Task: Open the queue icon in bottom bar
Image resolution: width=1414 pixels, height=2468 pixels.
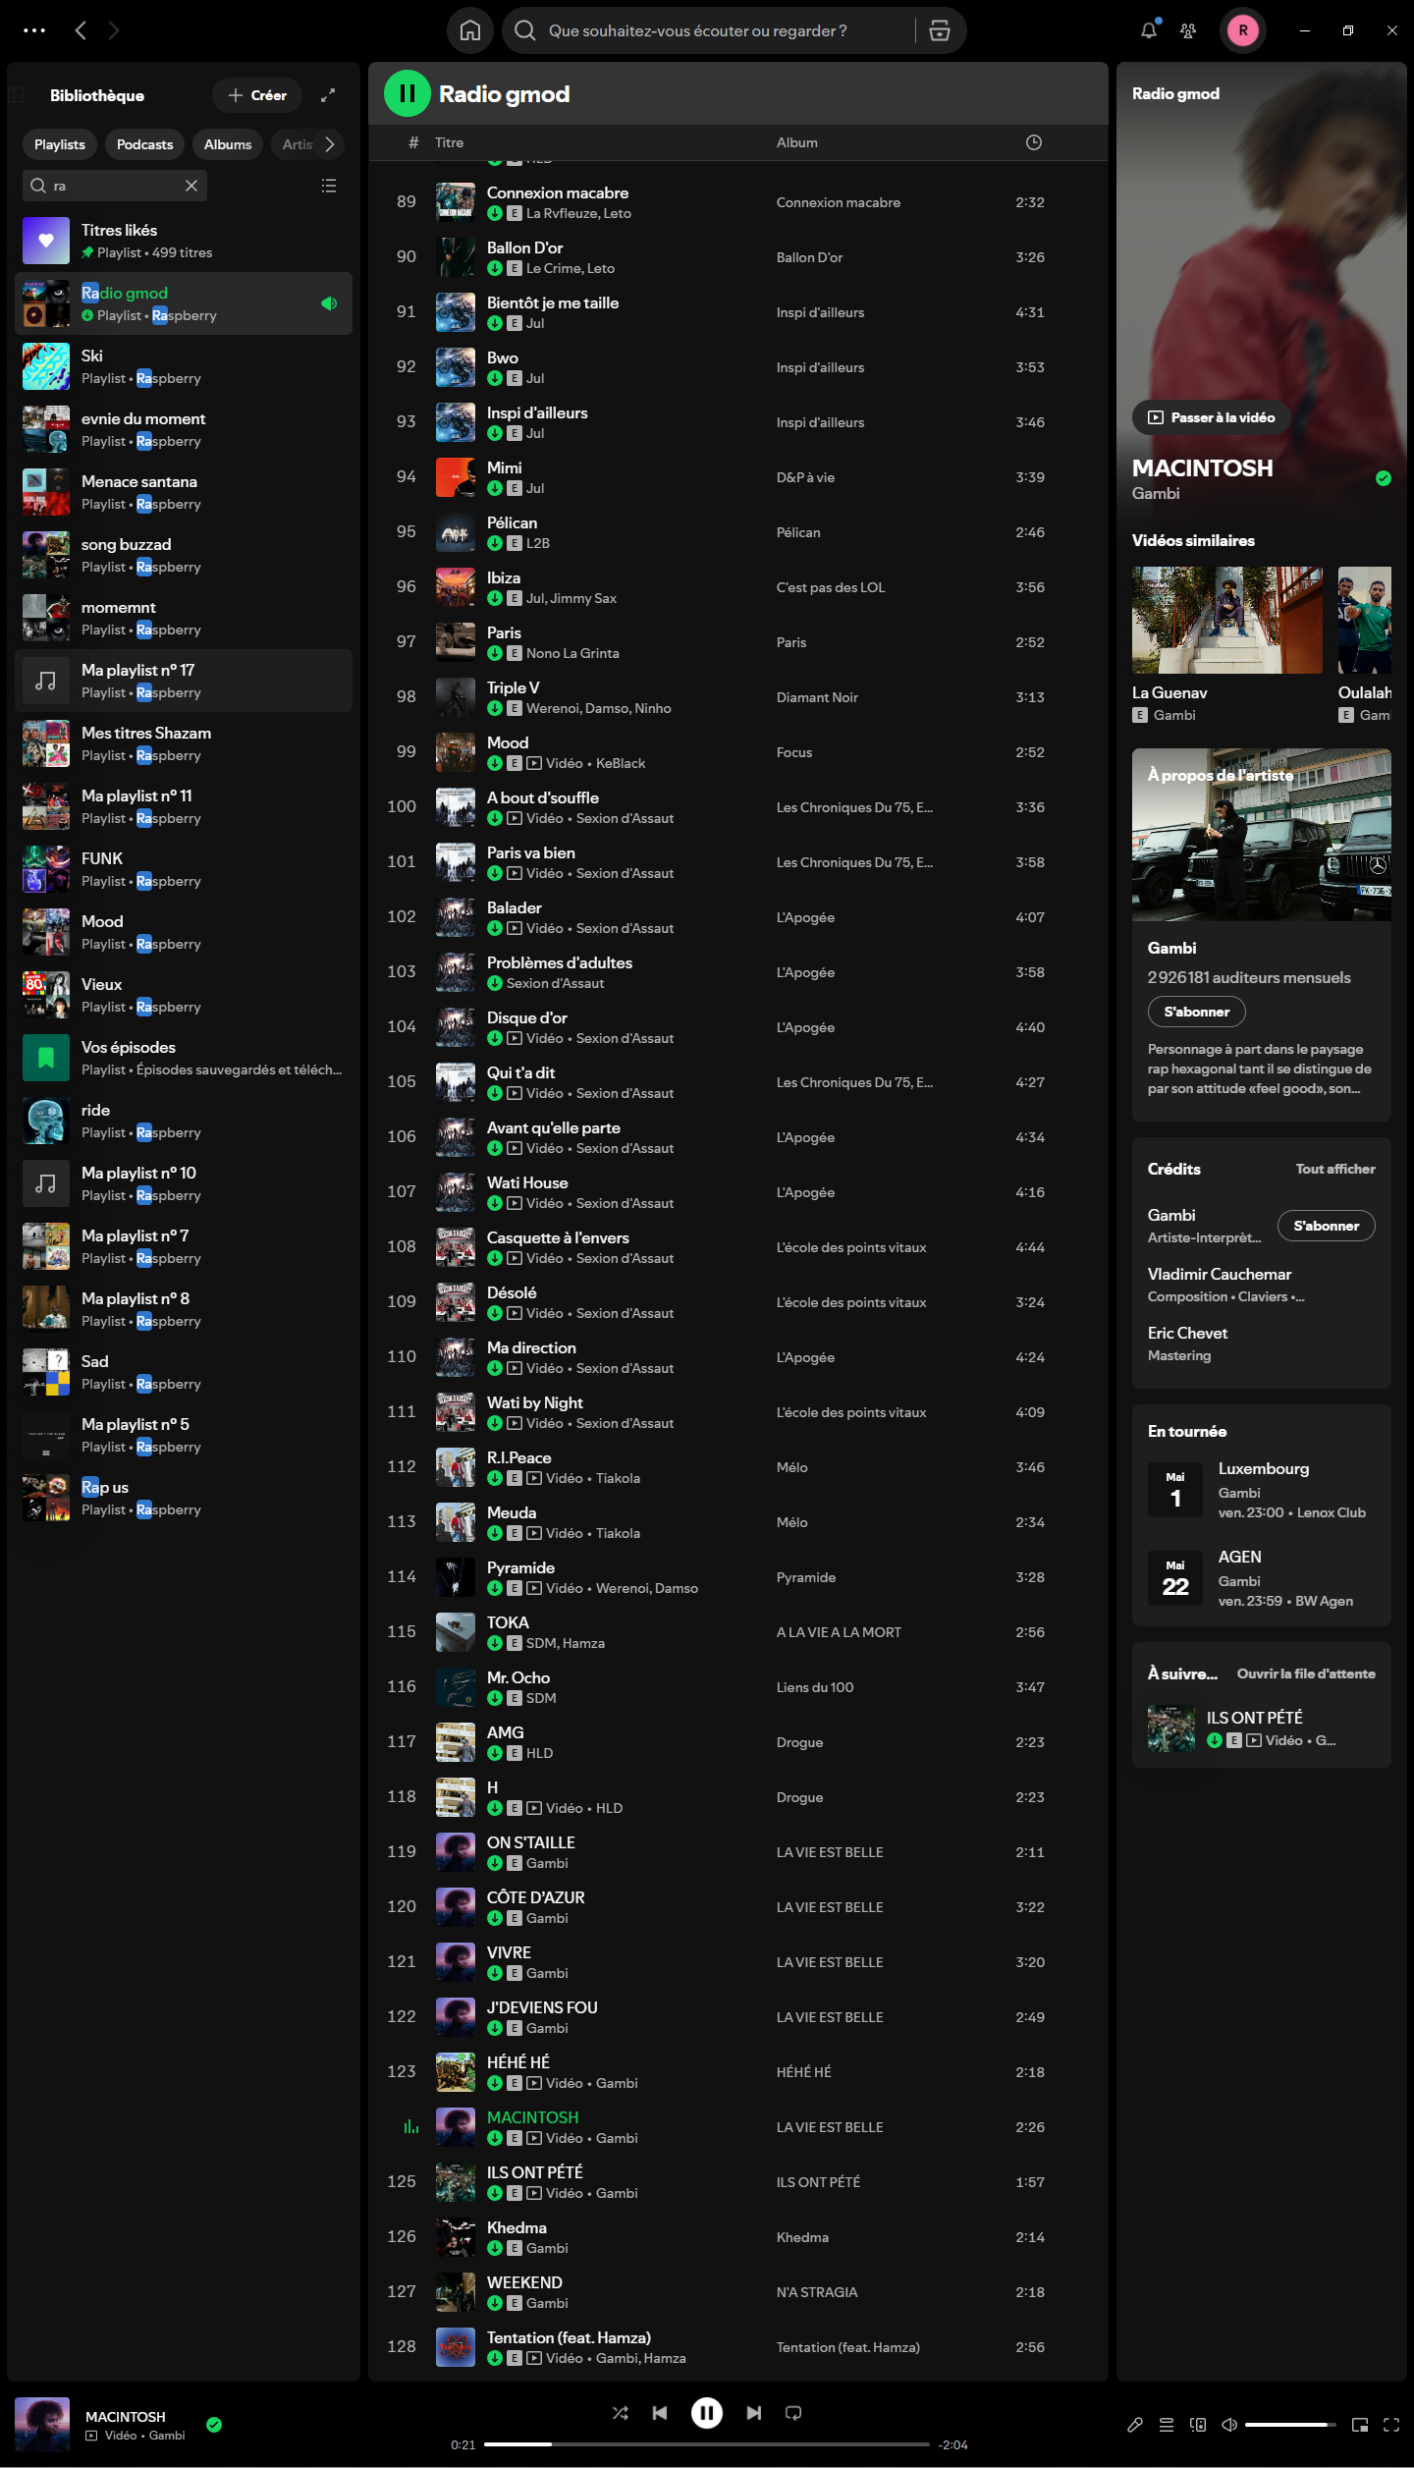Action: [1167, 2425]
